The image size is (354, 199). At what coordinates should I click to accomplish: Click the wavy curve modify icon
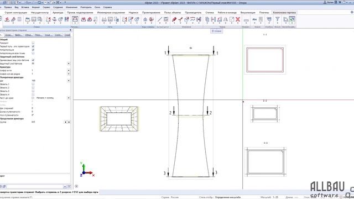tap(192, 19)
